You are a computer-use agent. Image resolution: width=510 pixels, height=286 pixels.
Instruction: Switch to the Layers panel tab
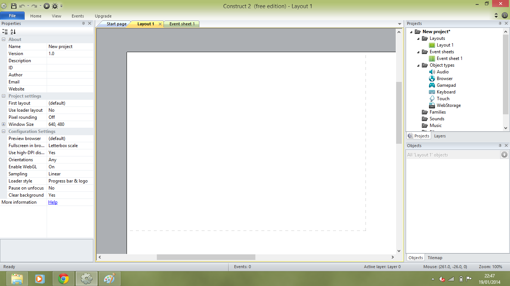coord(440,136)
